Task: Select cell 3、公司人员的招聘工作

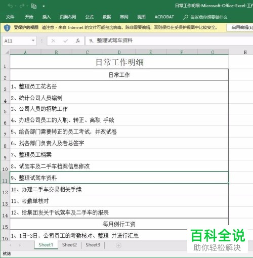Action: click(119, 109)
